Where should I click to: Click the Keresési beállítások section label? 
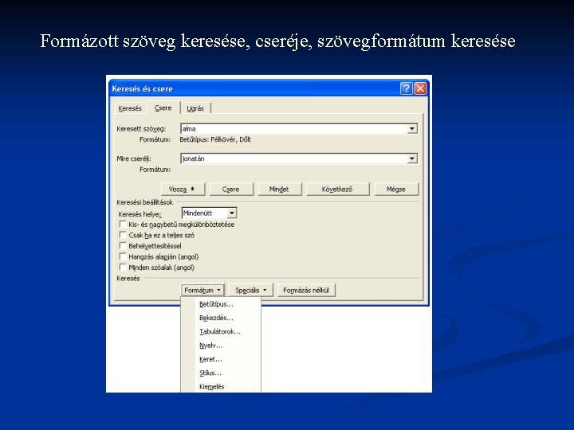click(144, 201)
